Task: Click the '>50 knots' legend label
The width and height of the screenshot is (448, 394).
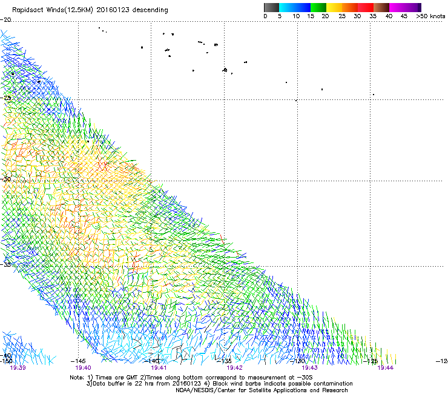Action: coord(430,16)
